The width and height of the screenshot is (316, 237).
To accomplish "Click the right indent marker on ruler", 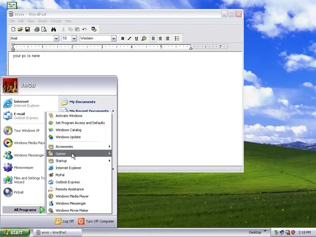I will [x=191, y=48].
